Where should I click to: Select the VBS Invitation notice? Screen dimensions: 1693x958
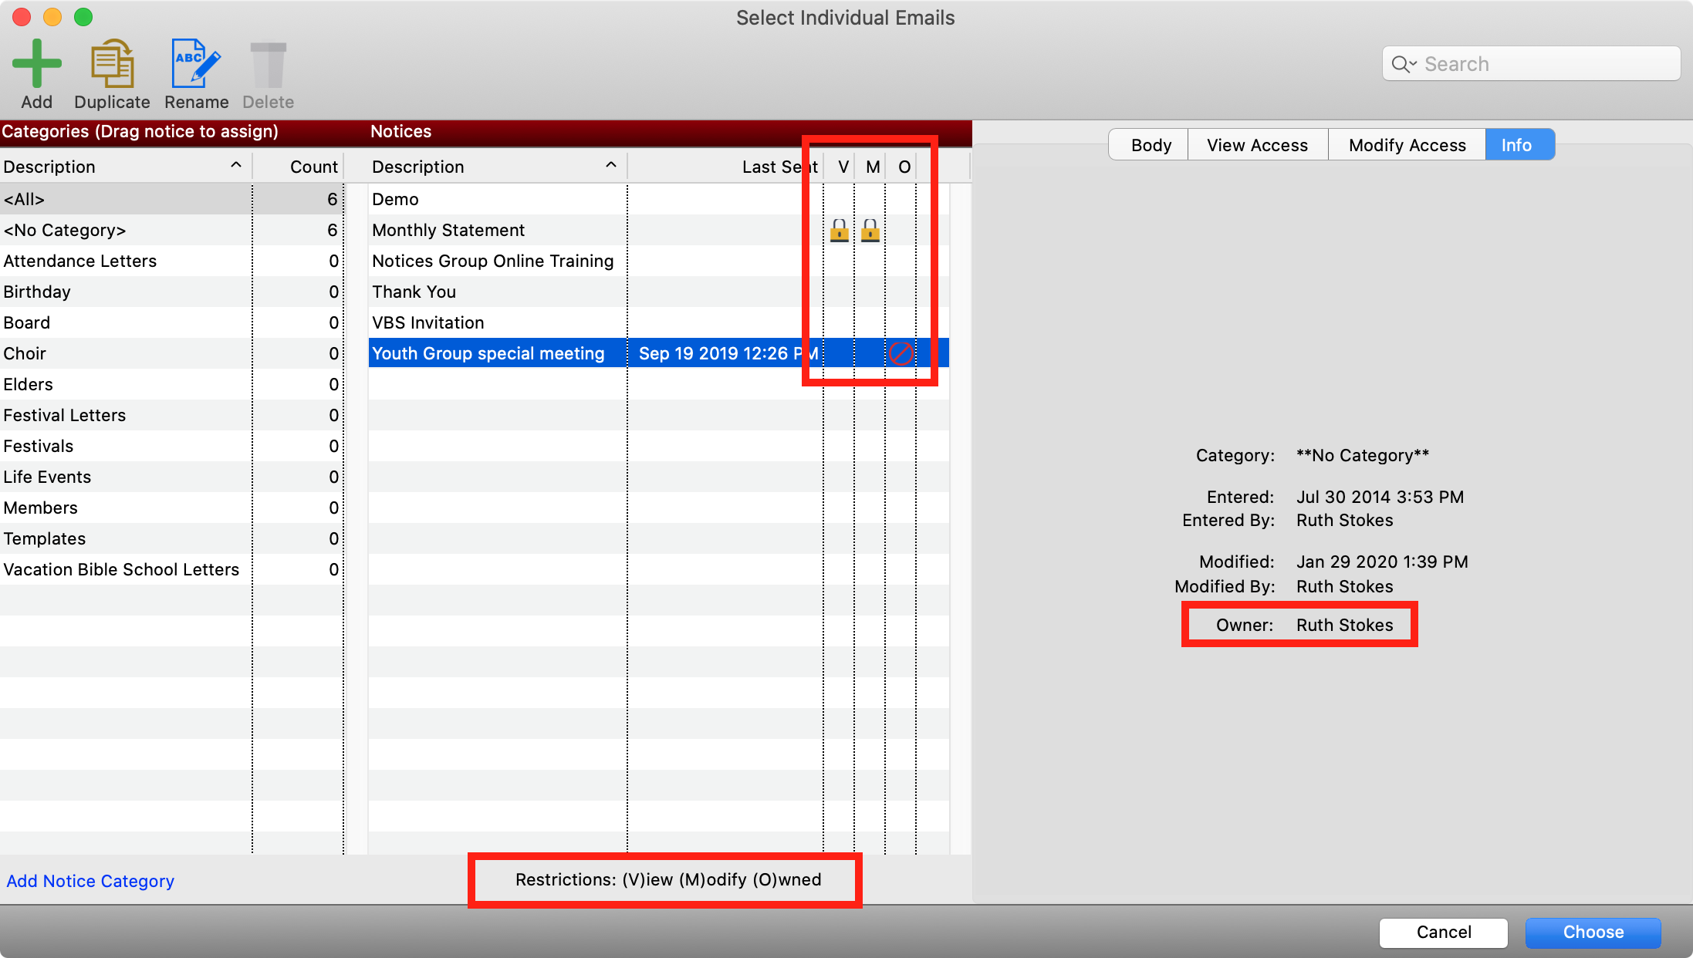click(428, 322)
